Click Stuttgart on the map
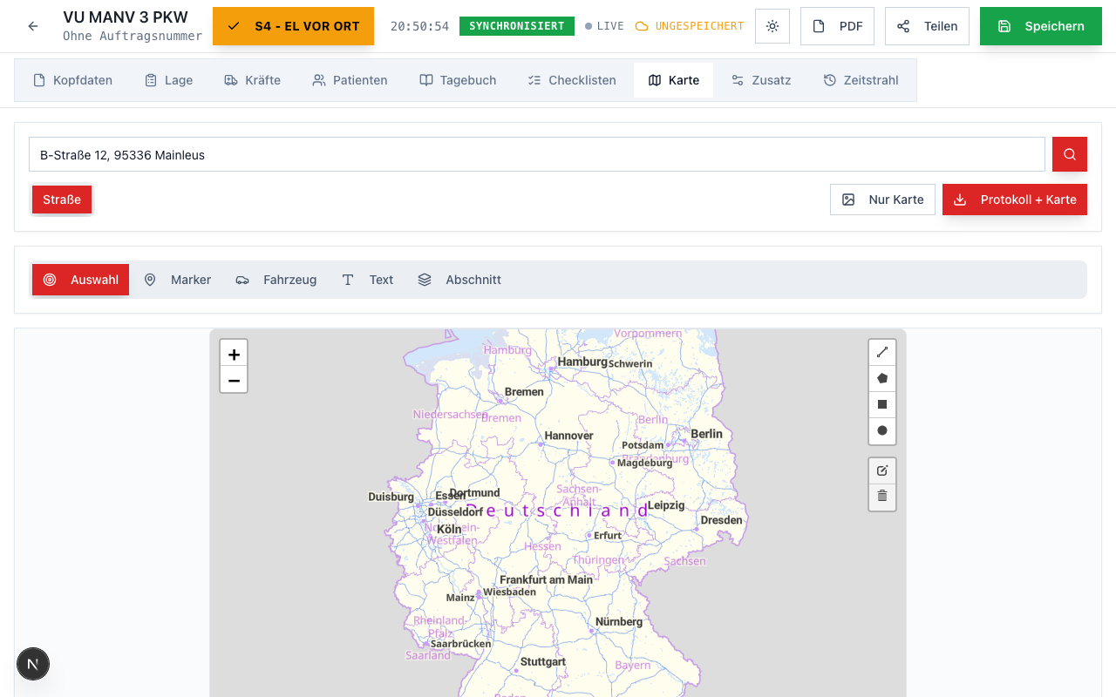The height and width of the screenshot is (697, 1116). 543,662
